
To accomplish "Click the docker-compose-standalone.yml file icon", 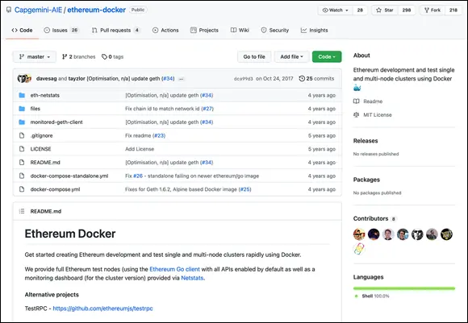I will 22,176.
